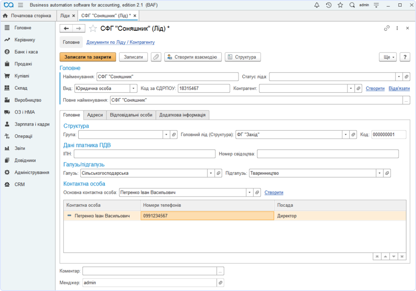Open the ellipsis for Повне найменування
416x291 pixels.
click(x=406, y=100)
